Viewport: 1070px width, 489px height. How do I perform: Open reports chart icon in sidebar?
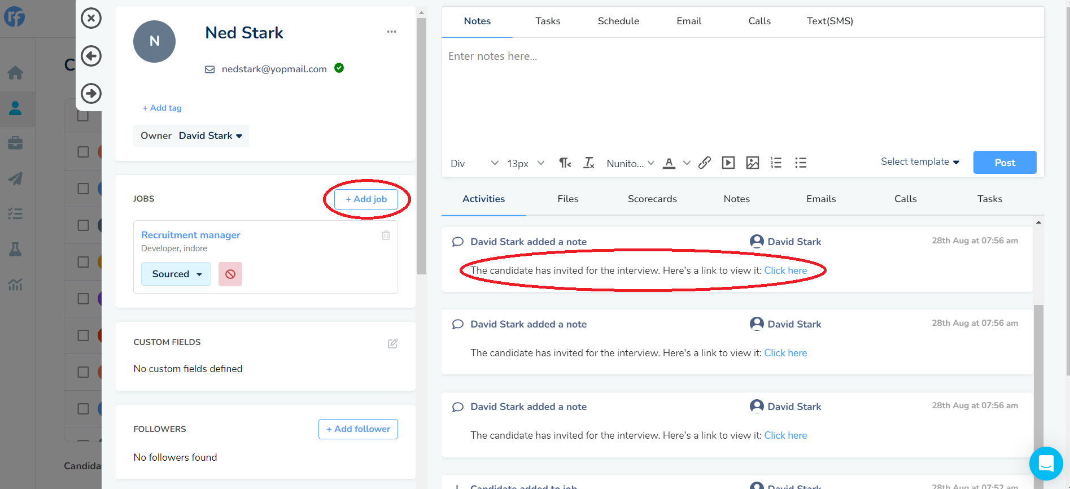tap(15, 284)
